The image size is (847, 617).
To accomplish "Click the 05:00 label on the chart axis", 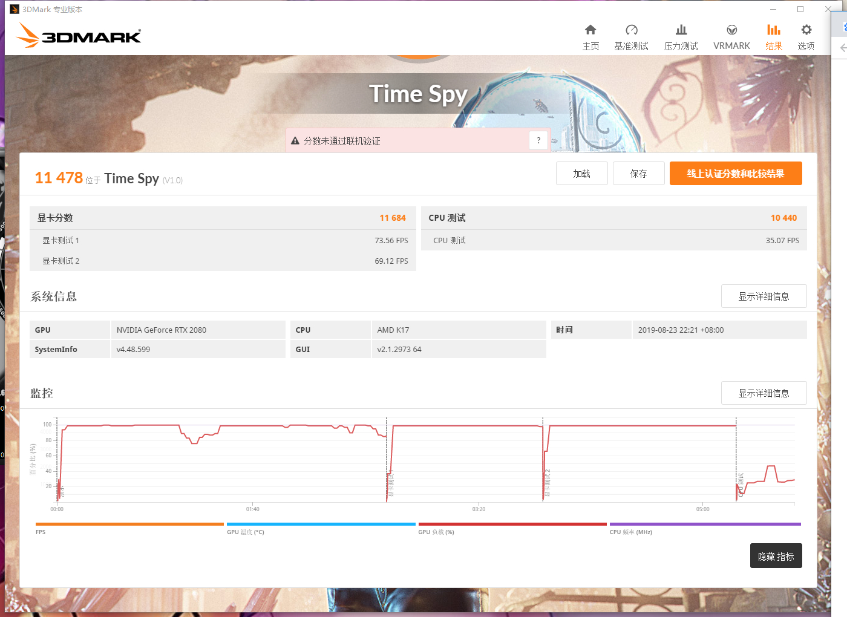I will point(702,509).
